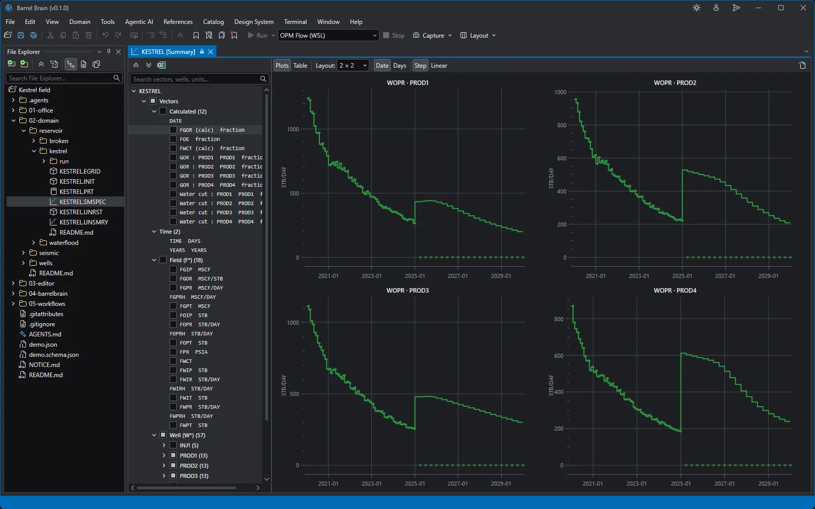
Task: Open the plot Layout 2 × 2 dropdown
Action: (353, 65)
